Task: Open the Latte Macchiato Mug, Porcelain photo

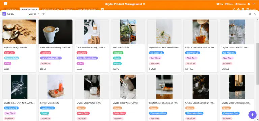Action: coord(56,32)
